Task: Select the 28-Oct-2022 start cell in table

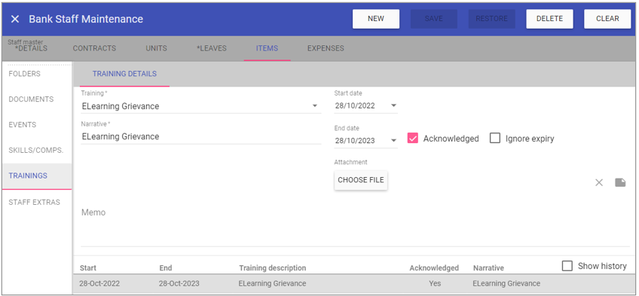Action: pos(99,283)
